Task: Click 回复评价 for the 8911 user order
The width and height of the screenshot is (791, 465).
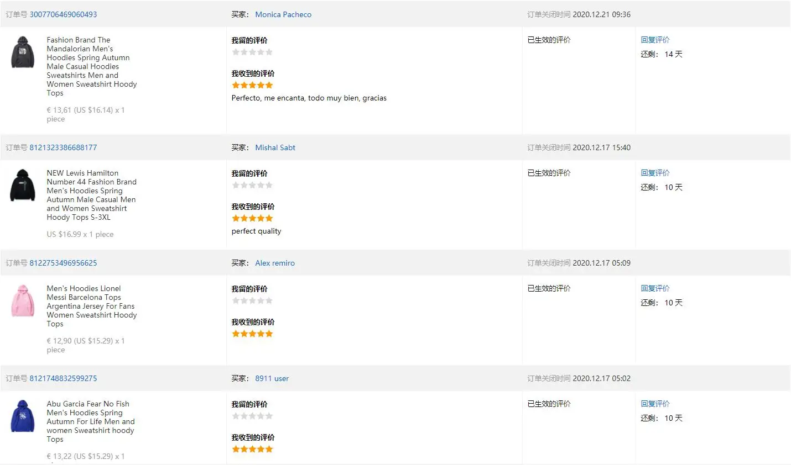Action: [x=655, y=404]
